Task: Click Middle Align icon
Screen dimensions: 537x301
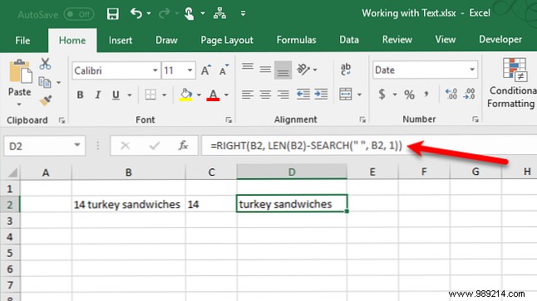Action: [x=265, y=70]
